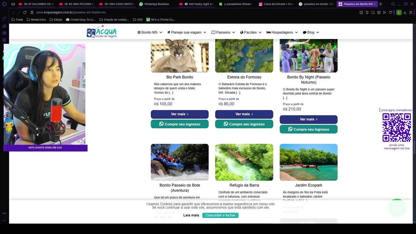Open the Bonito Passeio de Bote title
The width and height of the screenshot is (416, 234).
pos(180,188)
